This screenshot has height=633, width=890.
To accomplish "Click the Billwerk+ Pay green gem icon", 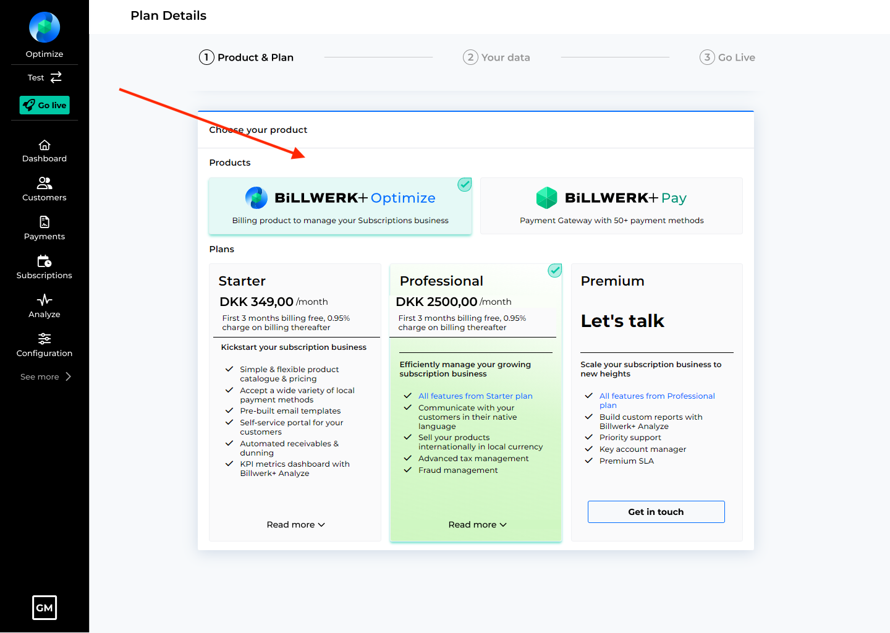I will [x=546, y=198].
